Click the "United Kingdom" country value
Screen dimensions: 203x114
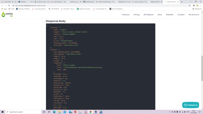point(69,34)
